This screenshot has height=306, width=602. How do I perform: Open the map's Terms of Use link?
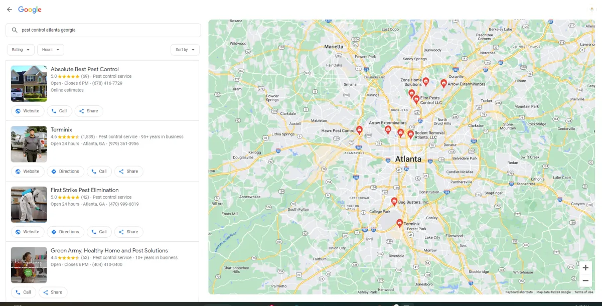pyautogui.click(x=584, y=292)
